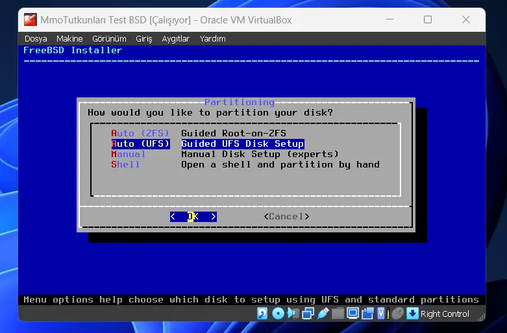Click the keyboard capture arrow icon
Image resolution: width=507 pixels, height=333 pixels.
412,314
